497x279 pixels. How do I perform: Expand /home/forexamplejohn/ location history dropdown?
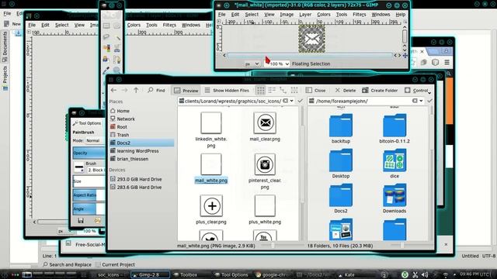(421, 101)
